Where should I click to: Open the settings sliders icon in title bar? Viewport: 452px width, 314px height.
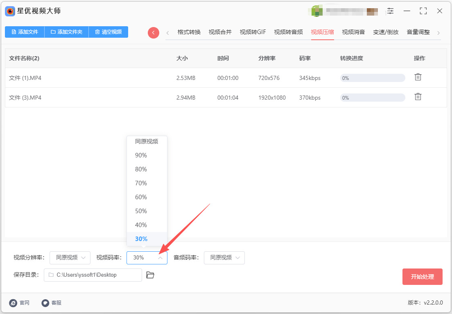[x=390, y=11]
